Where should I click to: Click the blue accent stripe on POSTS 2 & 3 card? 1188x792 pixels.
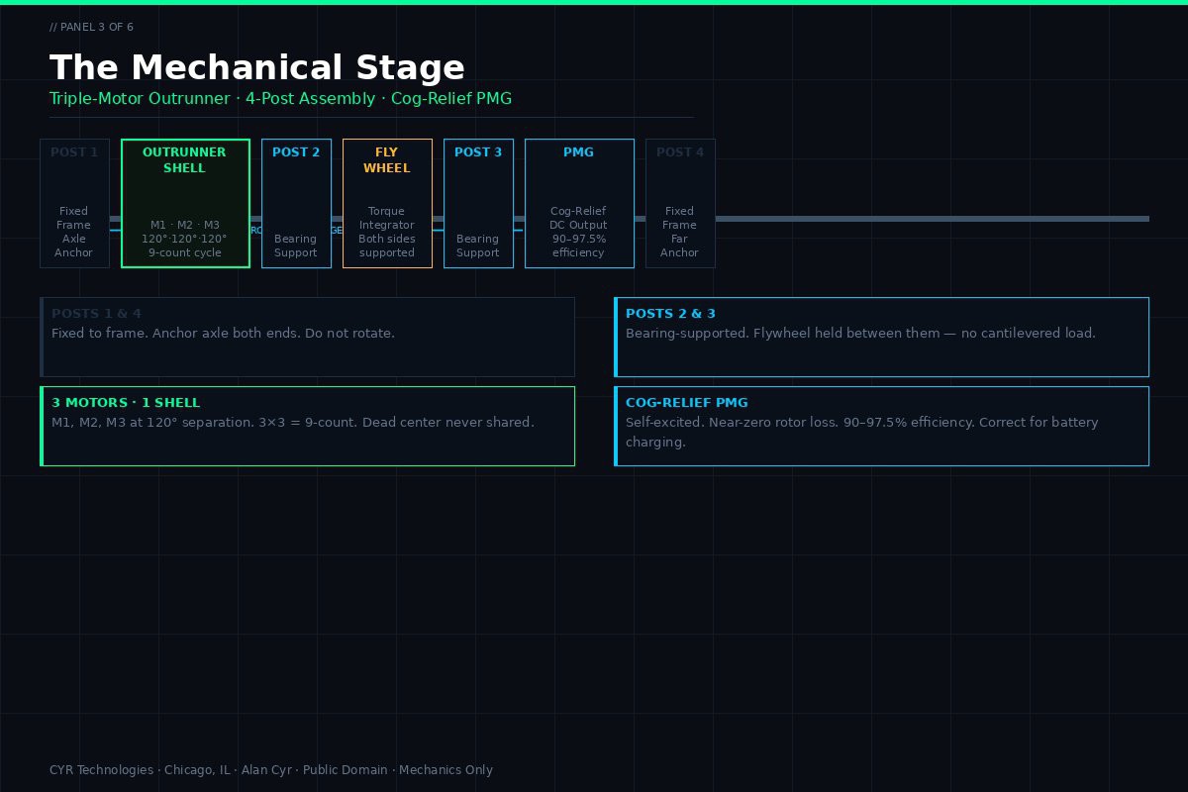[616, 337]
